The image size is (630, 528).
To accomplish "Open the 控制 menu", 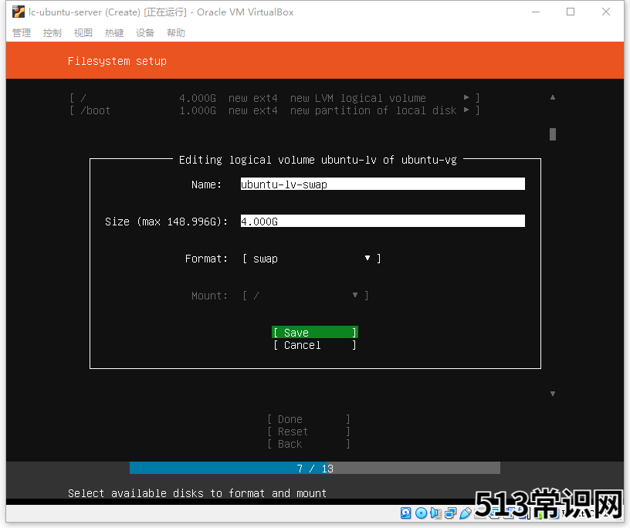I will (52, 33).
